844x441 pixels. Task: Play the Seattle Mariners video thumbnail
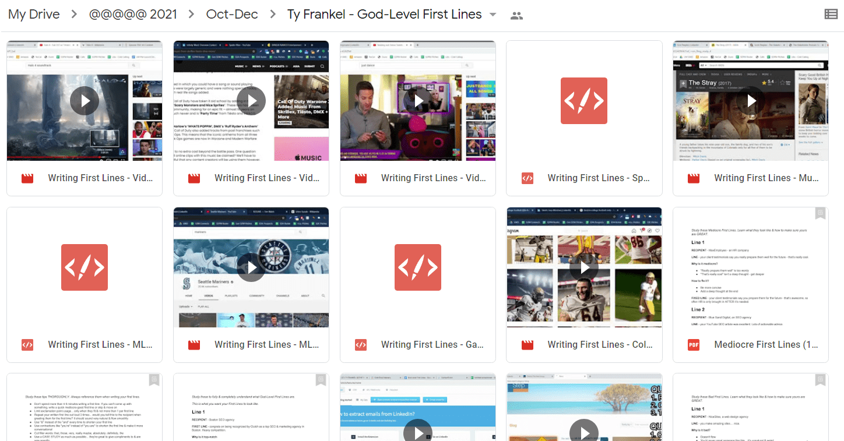coord(251,267)
